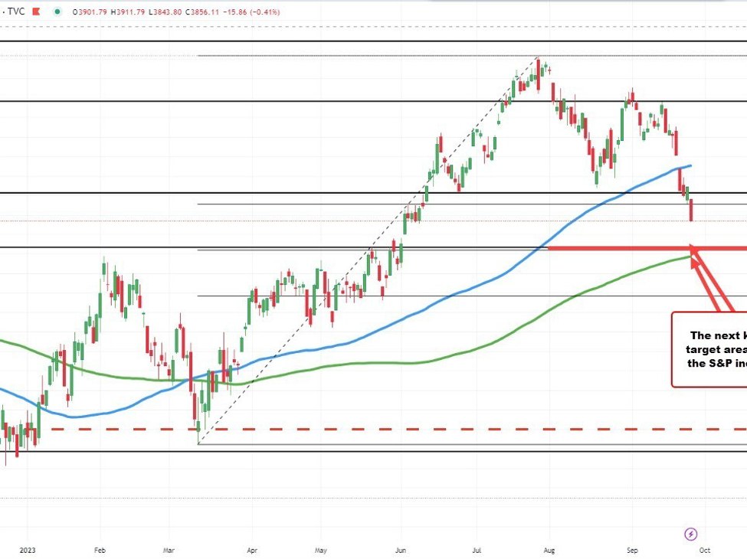
Task: Click the Oct label on time axis
Action: (705, 550)
